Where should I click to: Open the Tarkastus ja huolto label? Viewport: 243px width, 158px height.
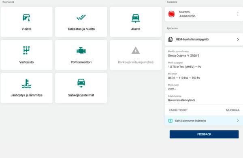[81, 29]
